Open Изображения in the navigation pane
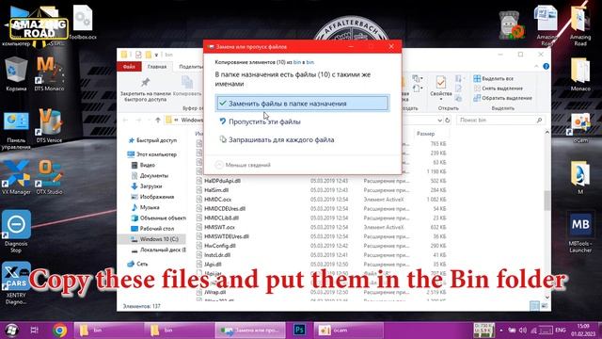 (152, 197)
